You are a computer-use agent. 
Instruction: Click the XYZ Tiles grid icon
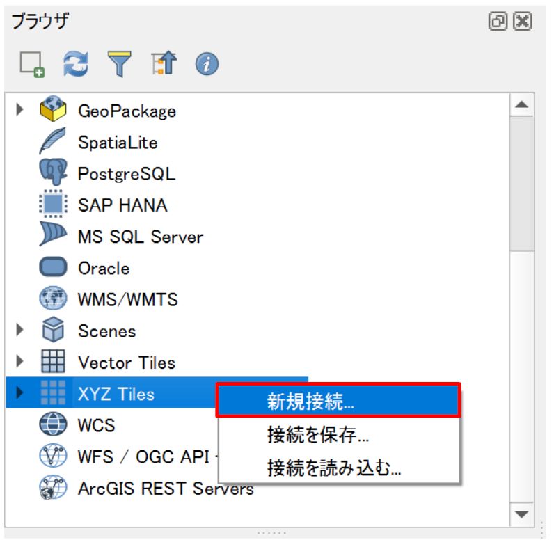(x=53, y=392)
